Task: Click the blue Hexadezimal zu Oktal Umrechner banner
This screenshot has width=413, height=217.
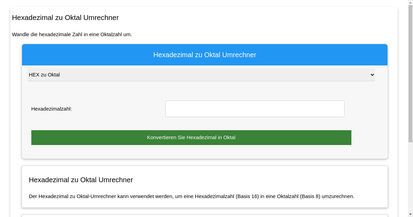Action: coord(204,55)
